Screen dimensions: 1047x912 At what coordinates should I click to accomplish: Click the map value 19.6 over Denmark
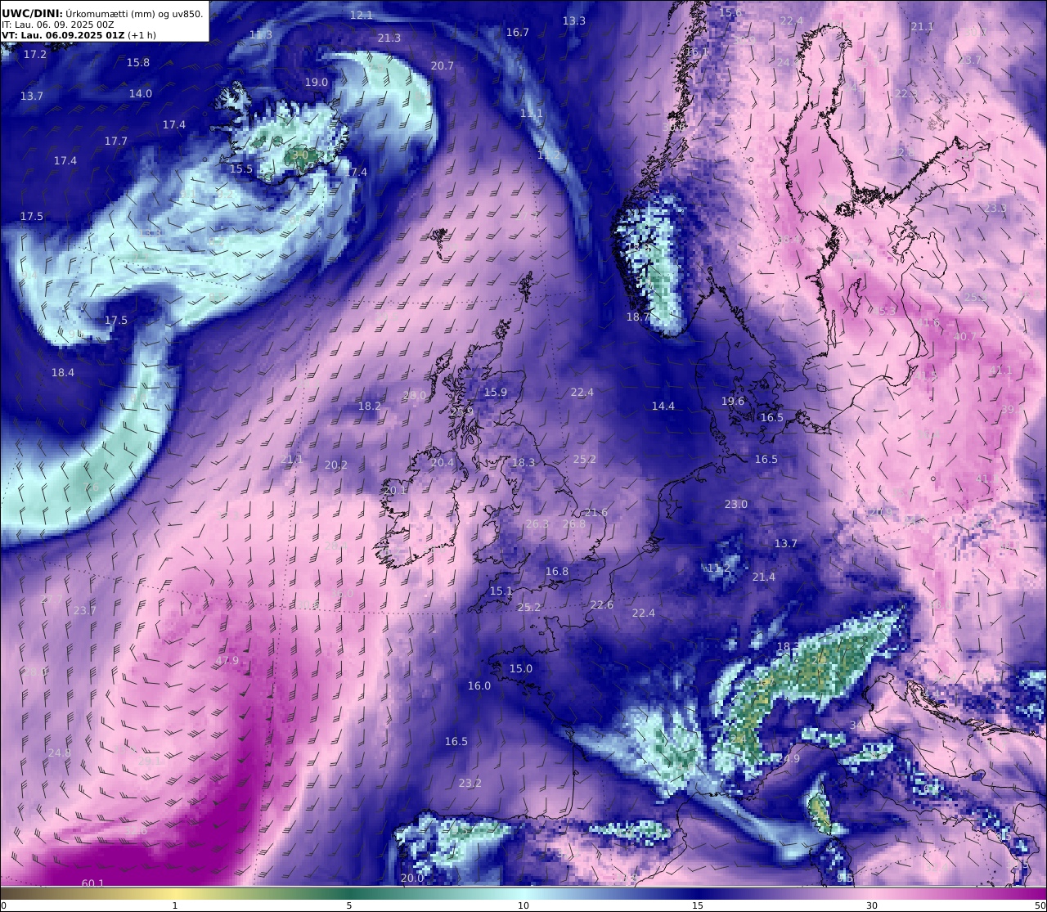click(733, 401)
